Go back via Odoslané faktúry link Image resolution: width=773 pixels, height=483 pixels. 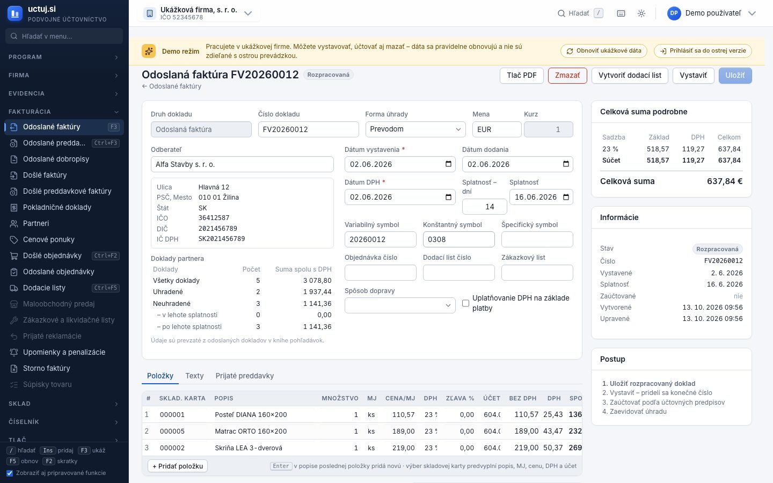pyautogui.click(x=172, y=86)
